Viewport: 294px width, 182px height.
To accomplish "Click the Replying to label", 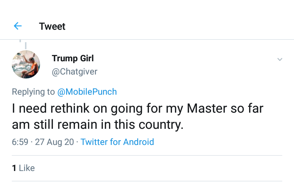I will [x=33, y=92].
